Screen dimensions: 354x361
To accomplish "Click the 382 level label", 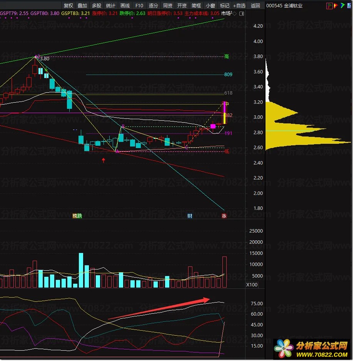I will (229, 115).
